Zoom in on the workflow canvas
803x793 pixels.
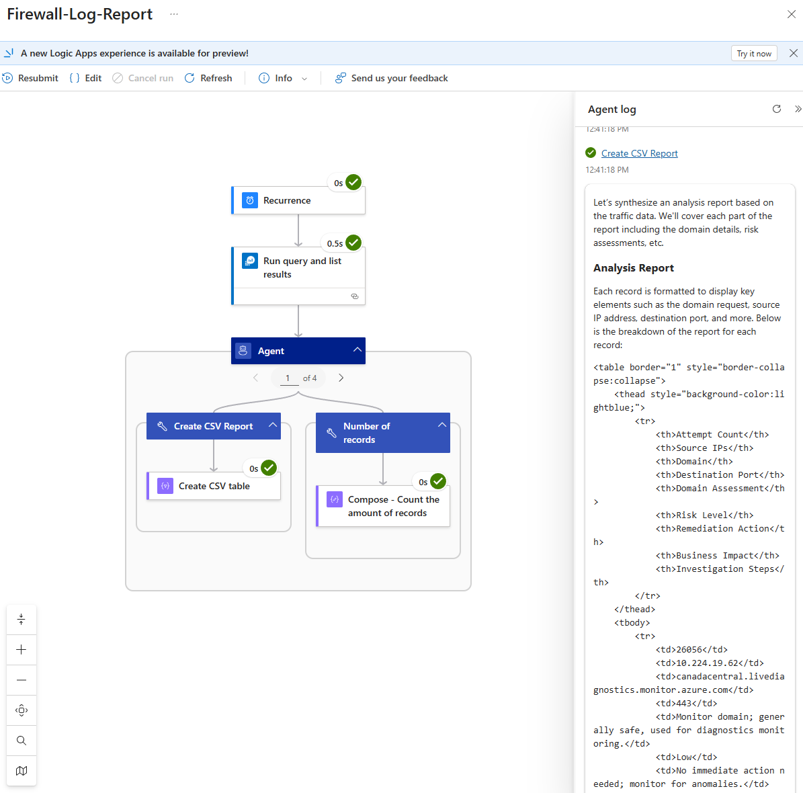point(22,650)
